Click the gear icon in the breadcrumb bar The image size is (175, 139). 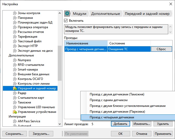tap(67, 14)
